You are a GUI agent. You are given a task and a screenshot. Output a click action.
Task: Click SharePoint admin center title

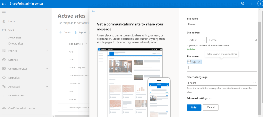coord(27,4)
